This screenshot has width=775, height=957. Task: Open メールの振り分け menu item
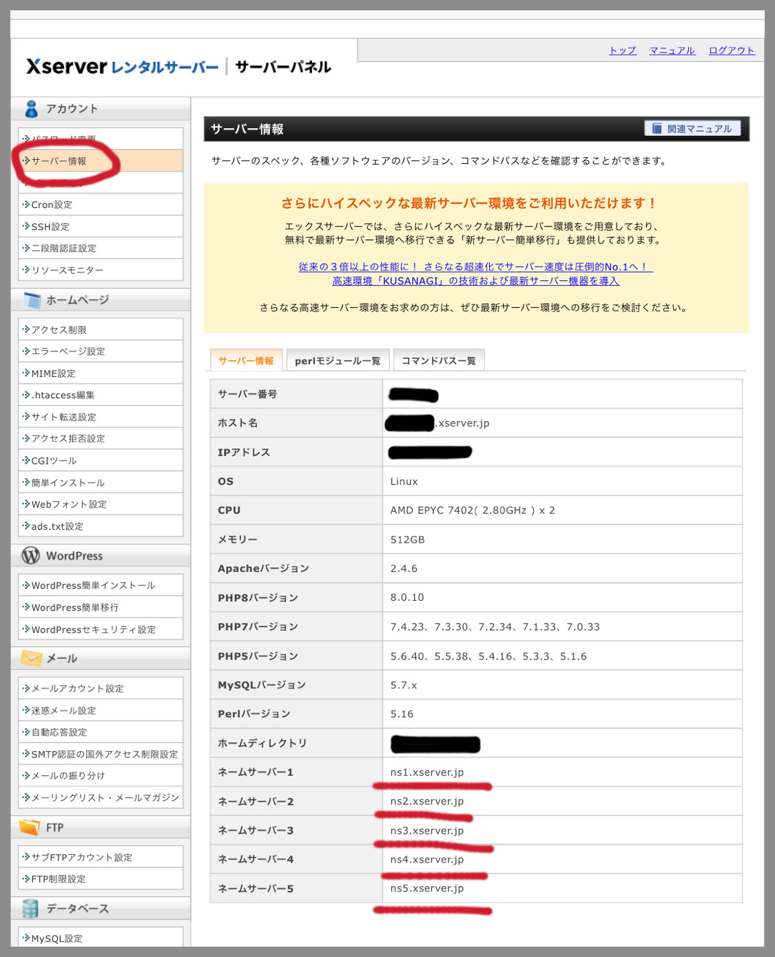coord(101,775)
